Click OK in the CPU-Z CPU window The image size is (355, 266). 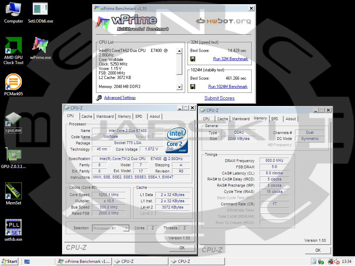pyautogui.click(x=182, y=248)
